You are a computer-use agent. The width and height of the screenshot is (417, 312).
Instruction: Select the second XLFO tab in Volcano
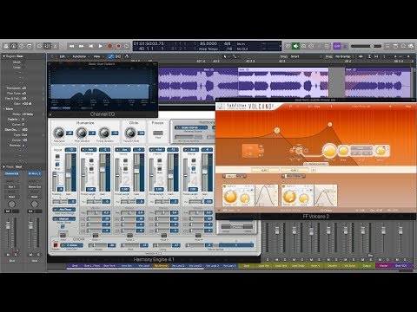coord(295,170)
